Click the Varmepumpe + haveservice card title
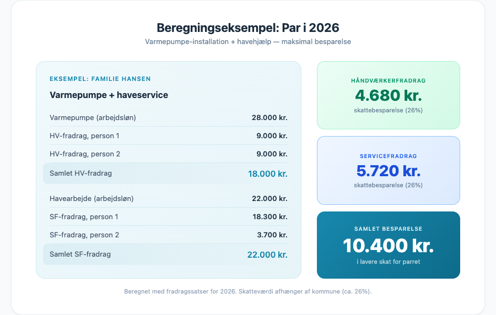 [109, 95]
